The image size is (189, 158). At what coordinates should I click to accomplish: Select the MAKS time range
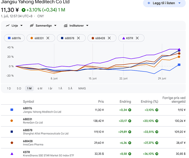[x=82, y=88]
